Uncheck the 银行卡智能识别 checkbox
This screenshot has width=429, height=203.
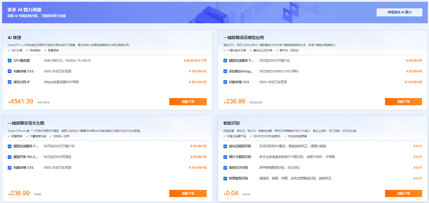225,157
